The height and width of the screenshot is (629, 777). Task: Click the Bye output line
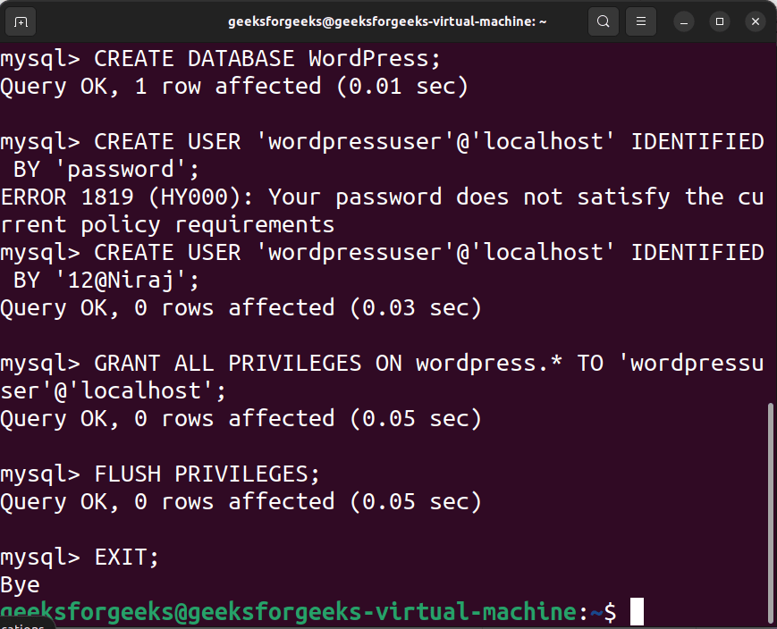pos(20,585)
